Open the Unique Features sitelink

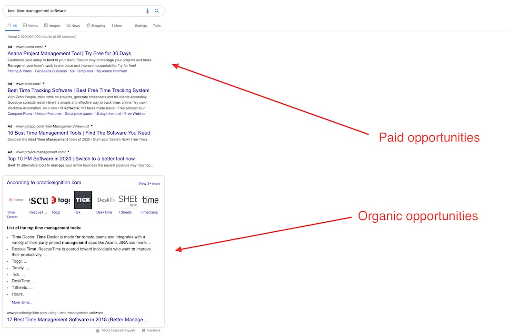tap(48, 114)
